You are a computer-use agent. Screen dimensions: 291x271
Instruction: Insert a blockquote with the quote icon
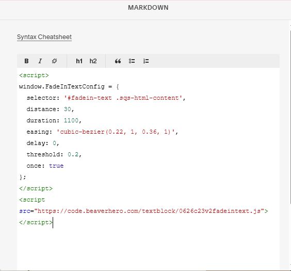click(x=118, y=61)
